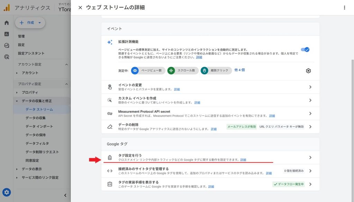
Task: Open 詳細 link in 接続済みのサイトタグ row
Action: pos(269,173)
